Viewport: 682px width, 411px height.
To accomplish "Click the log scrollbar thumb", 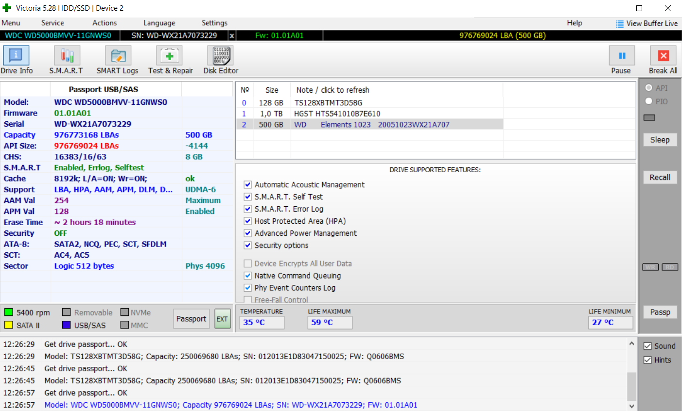I will 631,387.
